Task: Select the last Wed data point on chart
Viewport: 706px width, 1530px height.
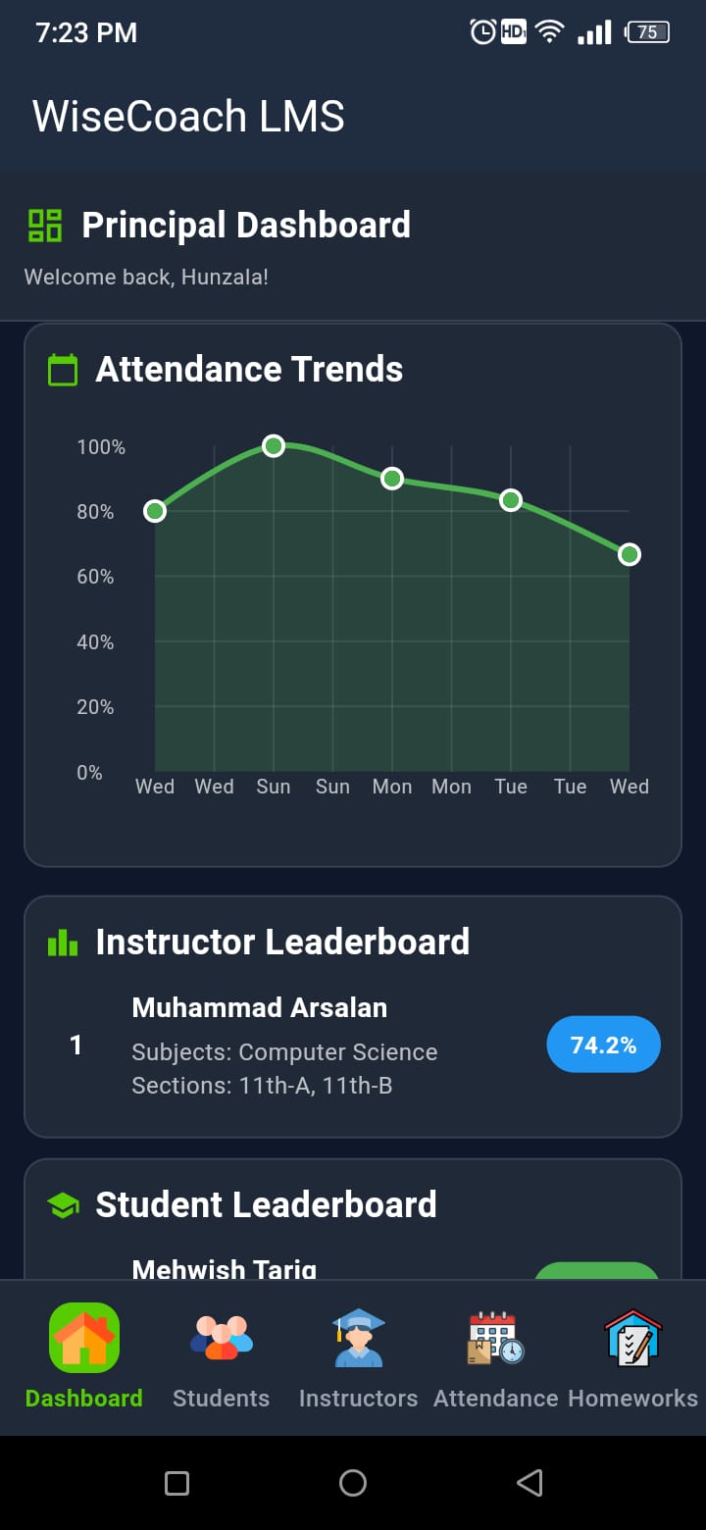Action: click(x=629, y=554)
